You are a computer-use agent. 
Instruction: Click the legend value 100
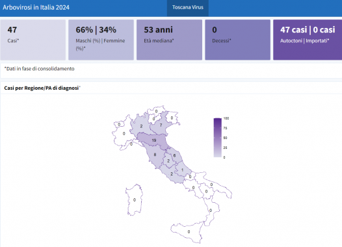coord(226,118)
